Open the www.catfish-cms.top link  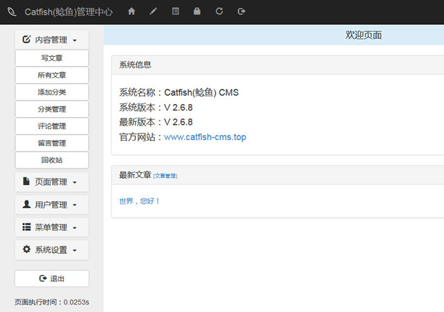click(205, 137)
